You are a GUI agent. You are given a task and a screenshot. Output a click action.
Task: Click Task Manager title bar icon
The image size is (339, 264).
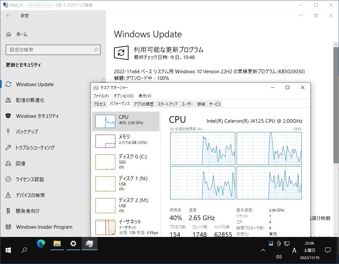(96, 88)
